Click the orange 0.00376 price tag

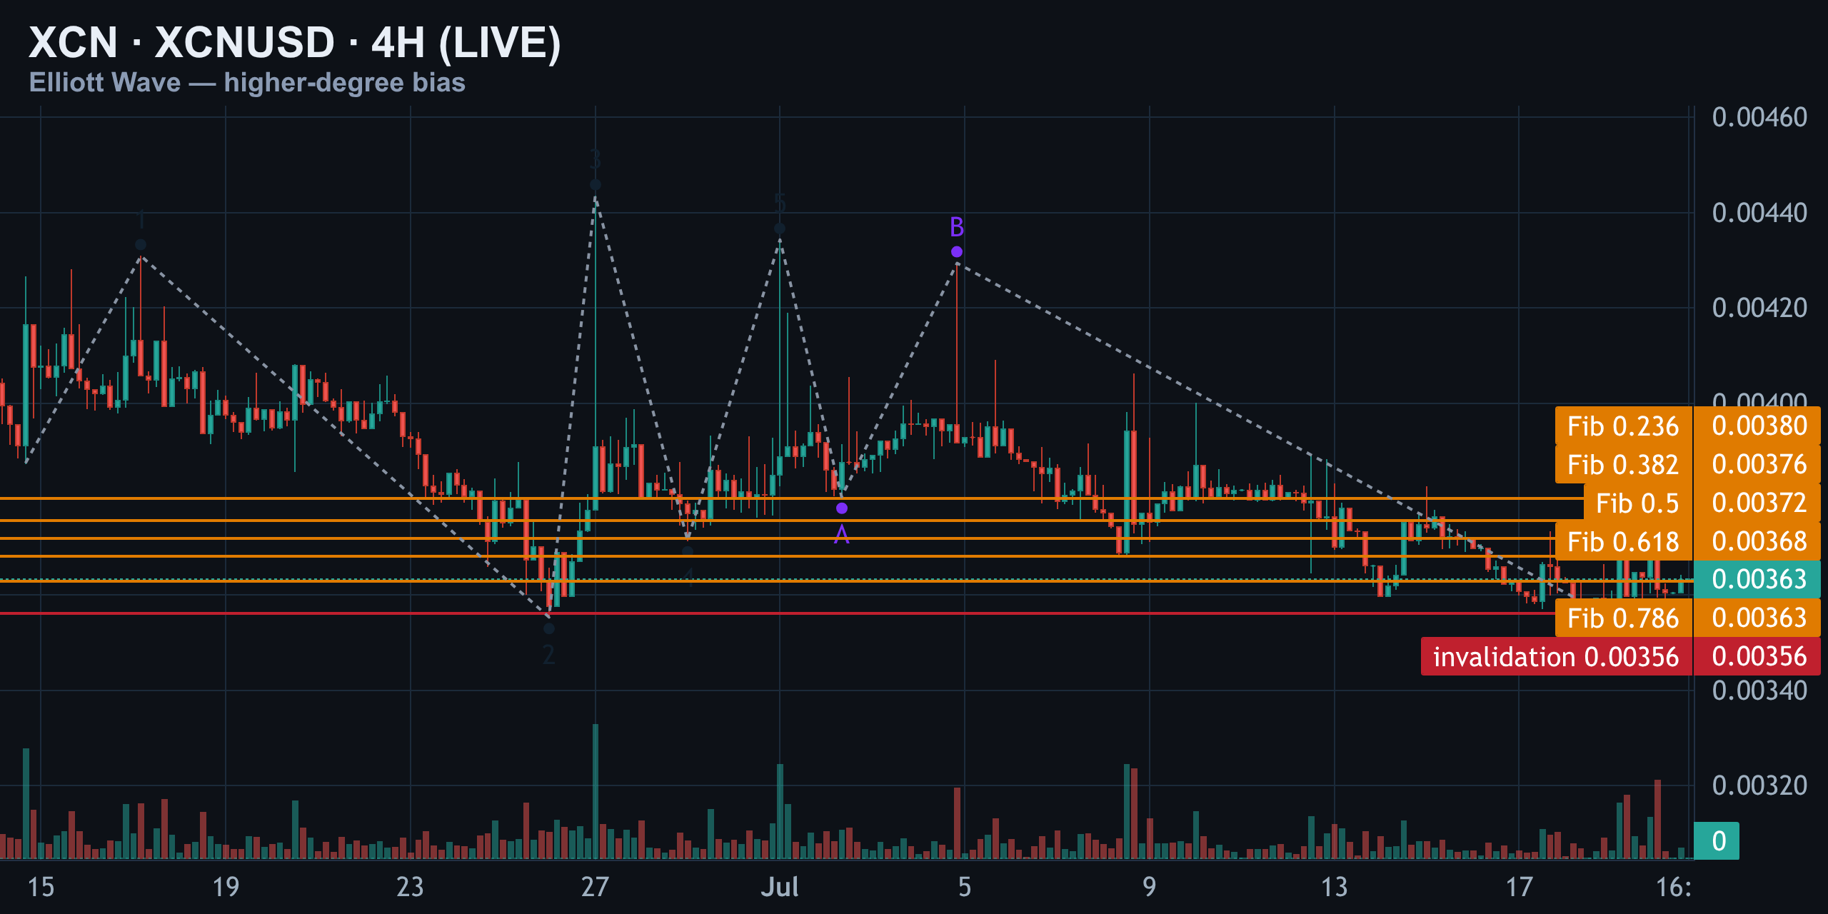point(1757,465)
